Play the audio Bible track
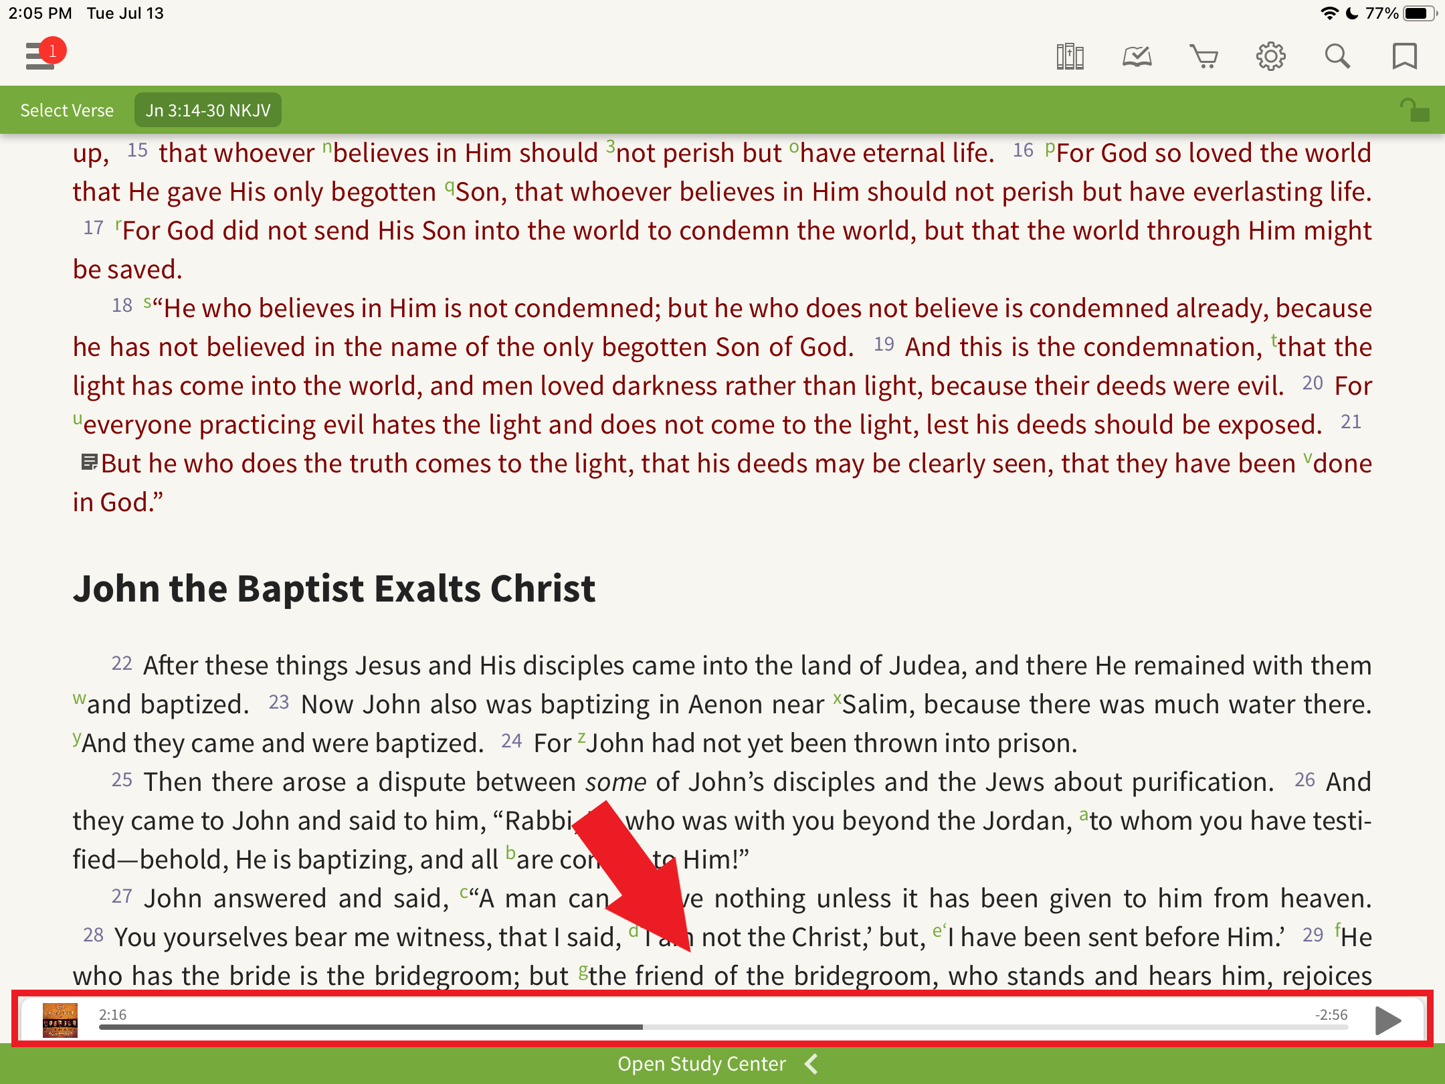Viewport: 1445px width, 1084px height. [x=1387, y=1020]
